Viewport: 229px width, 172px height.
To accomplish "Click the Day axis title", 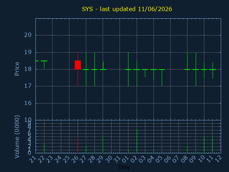I will [124, 167].
